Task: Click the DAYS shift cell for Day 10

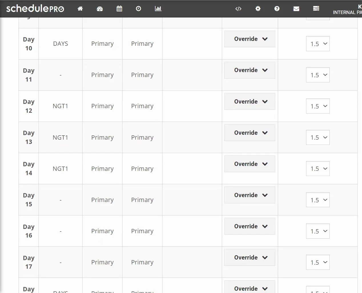Action: click(x=61, y=44)
